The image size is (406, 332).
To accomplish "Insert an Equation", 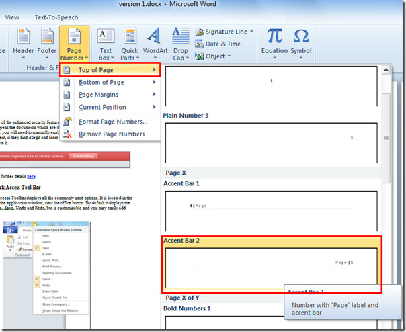I will pyautogui.click(x=274, y=44).
